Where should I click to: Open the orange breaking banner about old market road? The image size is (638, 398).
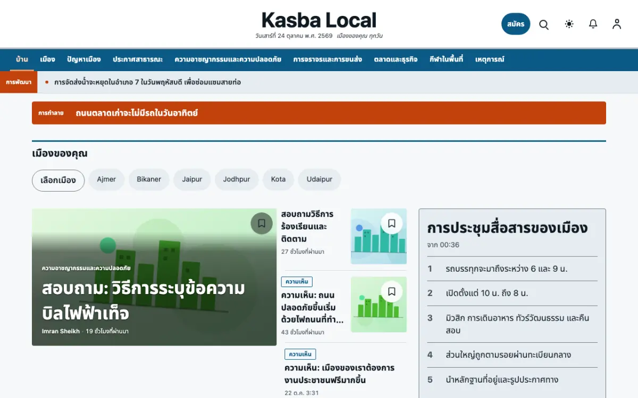coord(319,113)
